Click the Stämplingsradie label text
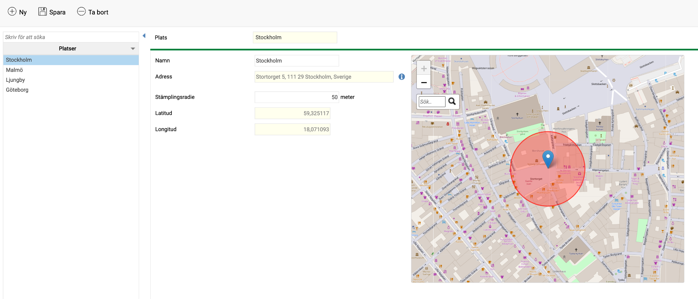698x299 pixels. tap(175, 97)
